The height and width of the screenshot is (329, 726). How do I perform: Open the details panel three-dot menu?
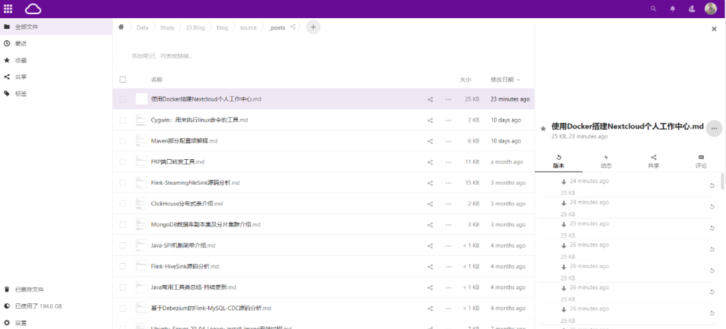(714, 128)
